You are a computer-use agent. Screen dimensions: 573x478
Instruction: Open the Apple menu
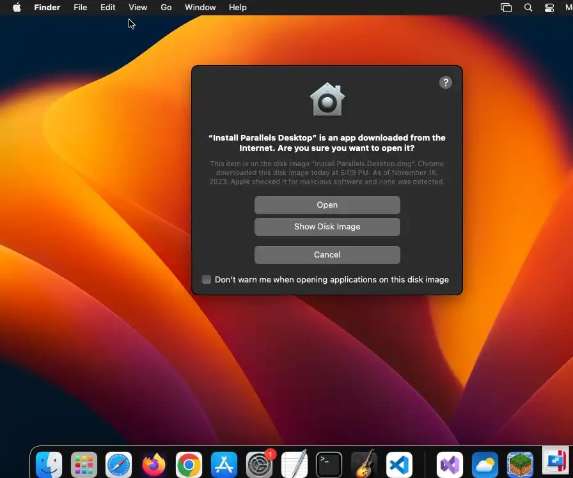[x=17, y=7]
